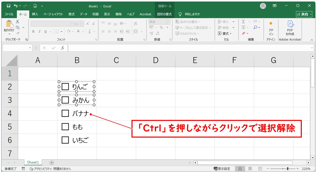
Task: Click the 表示設定 display settings button
Action: click(x=222, y=169)
